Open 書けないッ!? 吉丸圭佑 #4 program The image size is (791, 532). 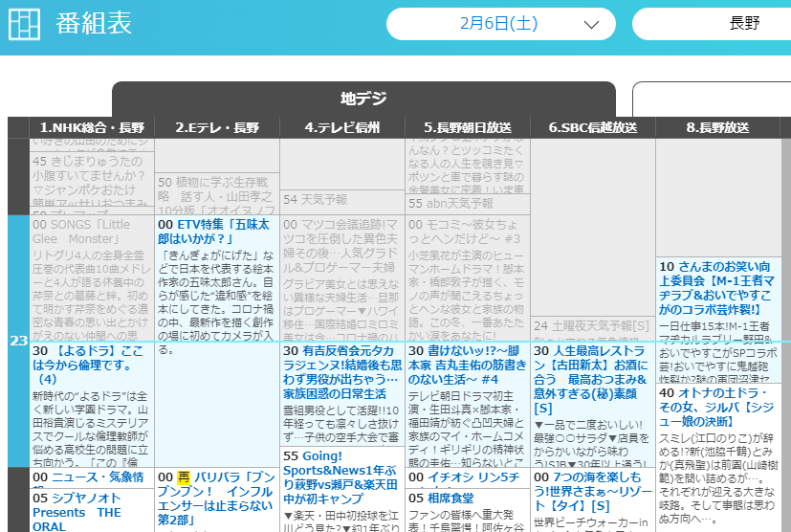coord(467,365)
